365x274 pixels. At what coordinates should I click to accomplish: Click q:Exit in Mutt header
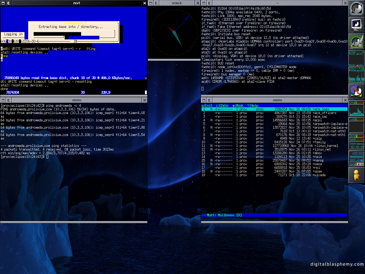tap(207, 106)
